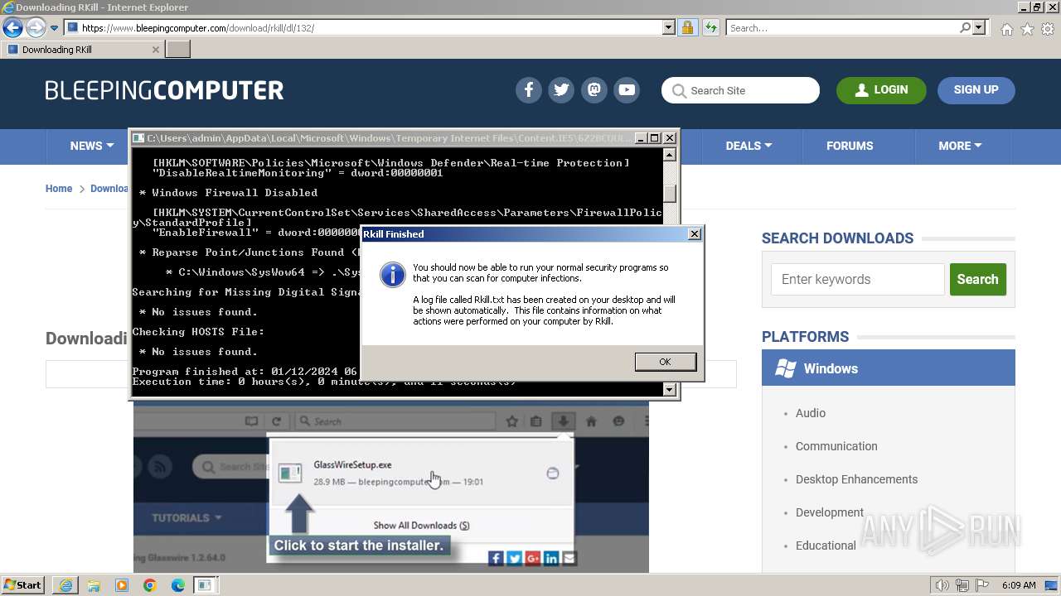The image size is (1061, 596).
Task: Go to Home breadcrumb link
Action: pyautogui.click(x=59, y=189)
